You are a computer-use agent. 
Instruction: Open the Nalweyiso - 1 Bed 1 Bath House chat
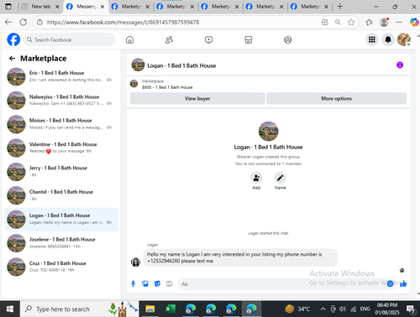61,100
